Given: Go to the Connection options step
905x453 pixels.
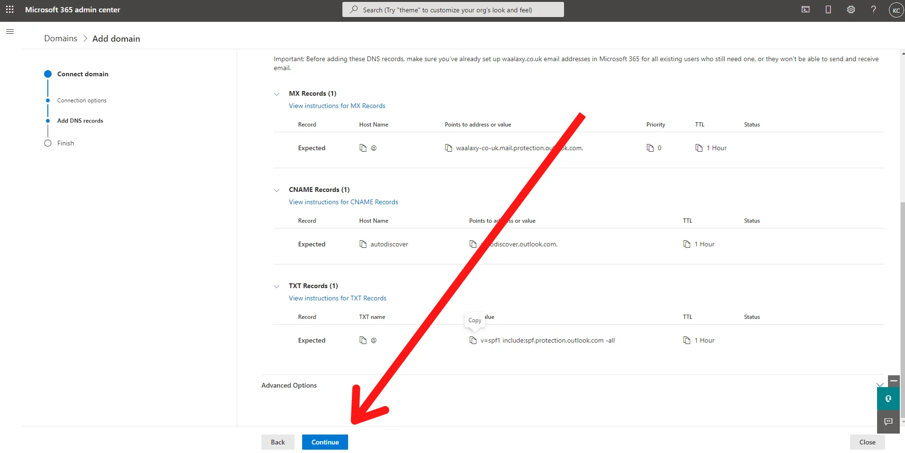Looking at the screenshot, I should [x=81, y=100].
